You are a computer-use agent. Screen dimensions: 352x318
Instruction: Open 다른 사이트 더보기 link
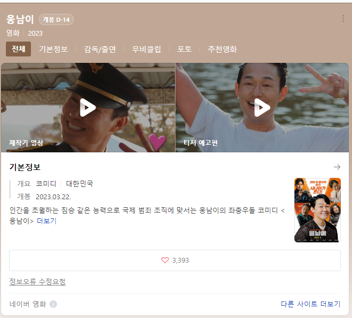tap(311, 304)
